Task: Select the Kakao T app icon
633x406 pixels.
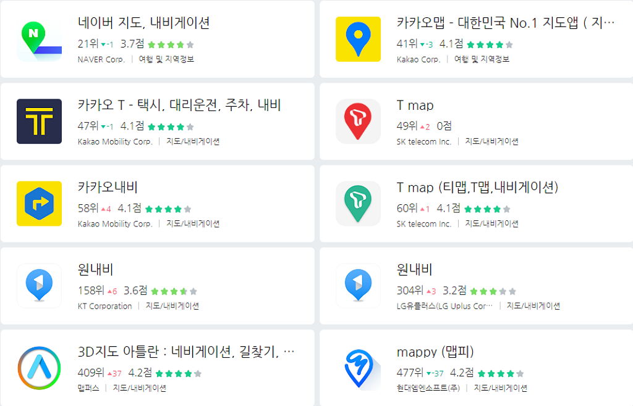Action: click(39, 122)
